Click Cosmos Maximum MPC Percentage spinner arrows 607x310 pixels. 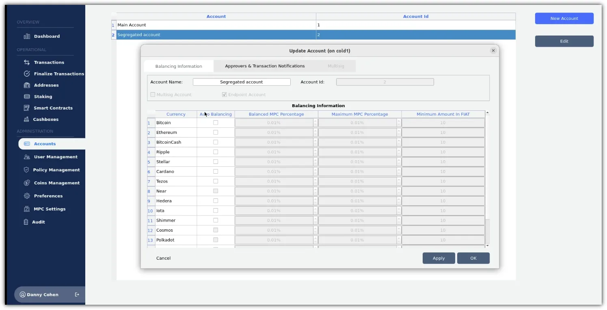pyautogui.click(x=399, y=230)
